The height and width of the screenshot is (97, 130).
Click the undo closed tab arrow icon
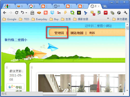[x=22, y=13]
